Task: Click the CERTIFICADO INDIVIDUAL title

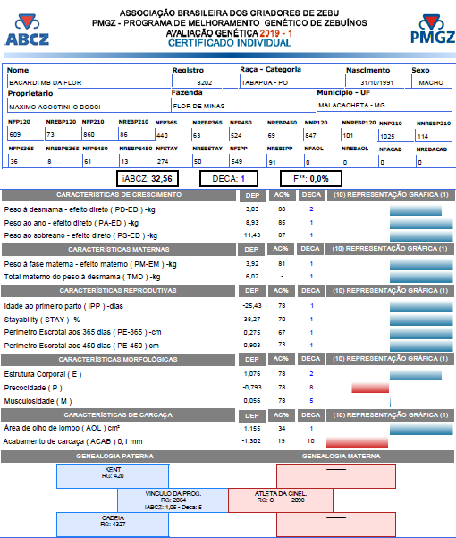Action: 230,43
